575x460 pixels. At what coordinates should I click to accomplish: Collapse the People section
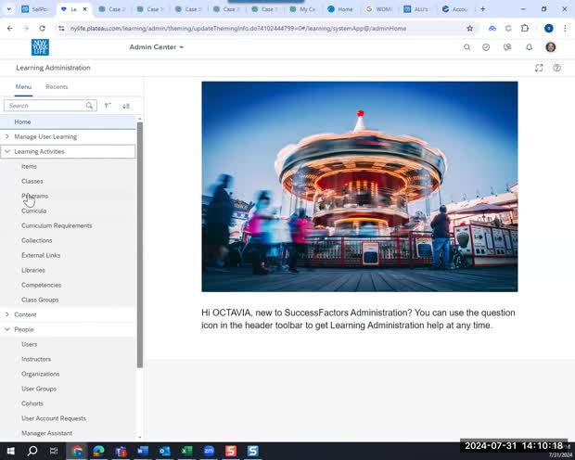coord(7,329)
